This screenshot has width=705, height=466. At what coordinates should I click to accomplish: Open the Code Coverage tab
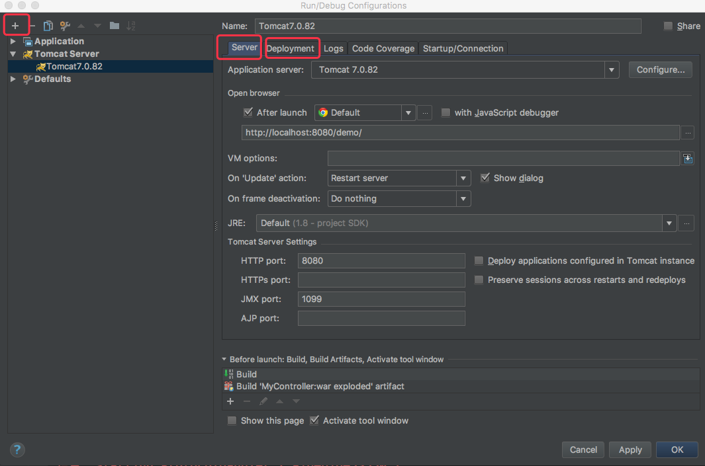tap(383, 48)
